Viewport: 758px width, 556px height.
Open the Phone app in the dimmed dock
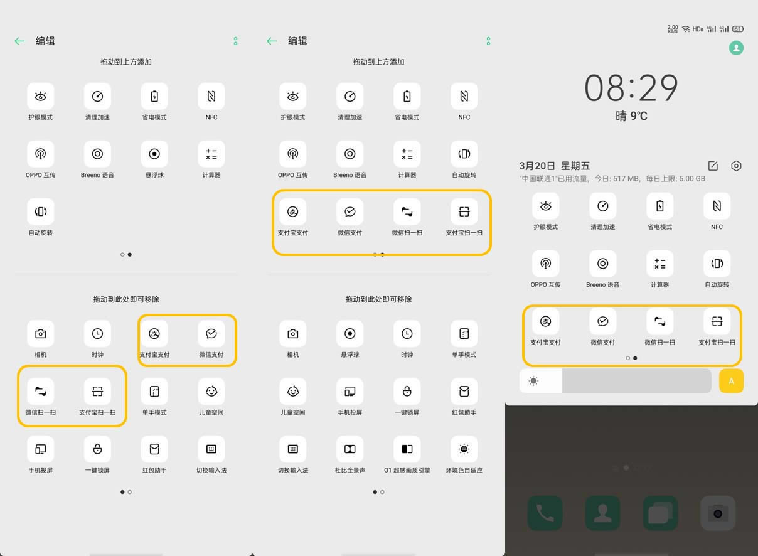tap(545, 513)
